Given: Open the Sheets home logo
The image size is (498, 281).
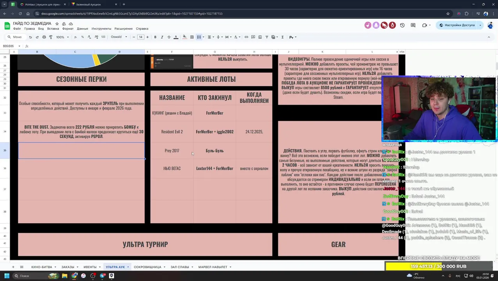Looking at the screenshot, I should click(x=7, y=26).
